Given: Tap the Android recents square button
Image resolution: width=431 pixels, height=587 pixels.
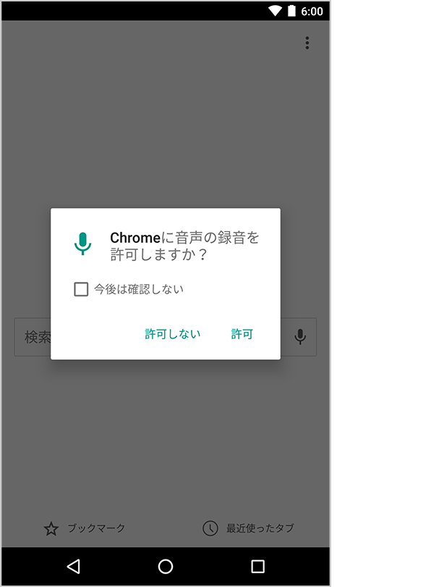Looking at the screenshot, I should pos(257,567).
